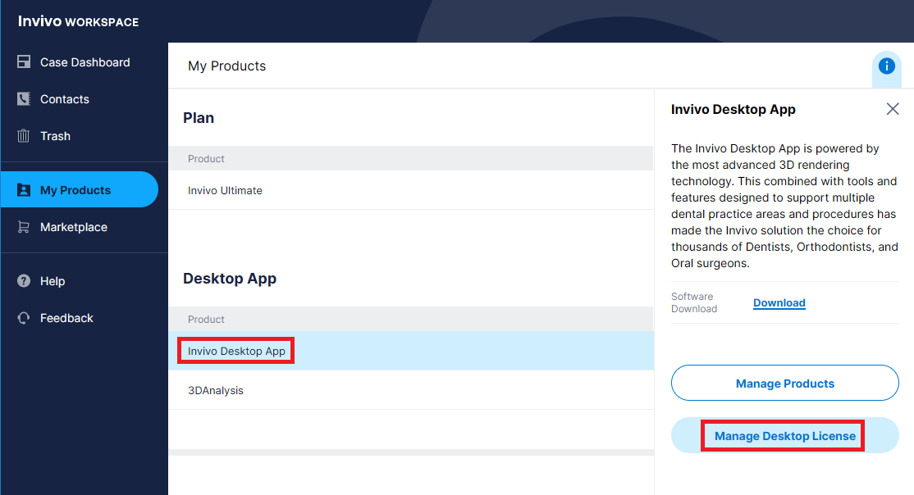This screenshot has height=495, width=914.
Task: Open the software Download link
Action: pyautogui.click(x=779, y=302)
